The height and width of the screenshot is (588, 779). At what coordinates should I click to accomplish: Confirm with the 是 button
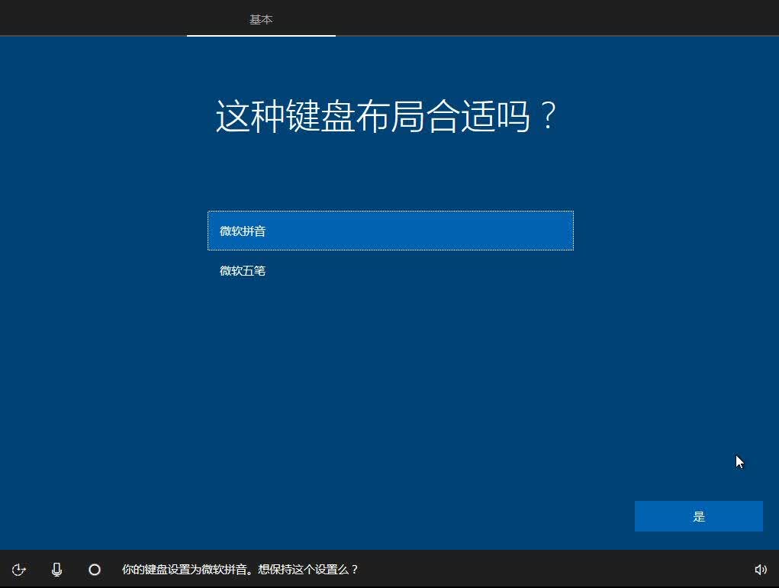[699, 516]
